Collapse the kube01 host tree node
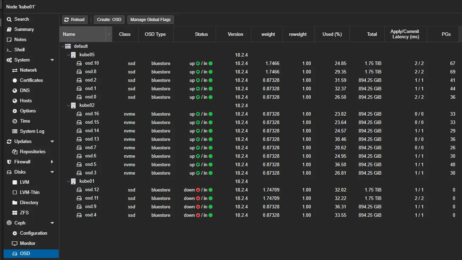The image size is (462, 260). [69, 181]
